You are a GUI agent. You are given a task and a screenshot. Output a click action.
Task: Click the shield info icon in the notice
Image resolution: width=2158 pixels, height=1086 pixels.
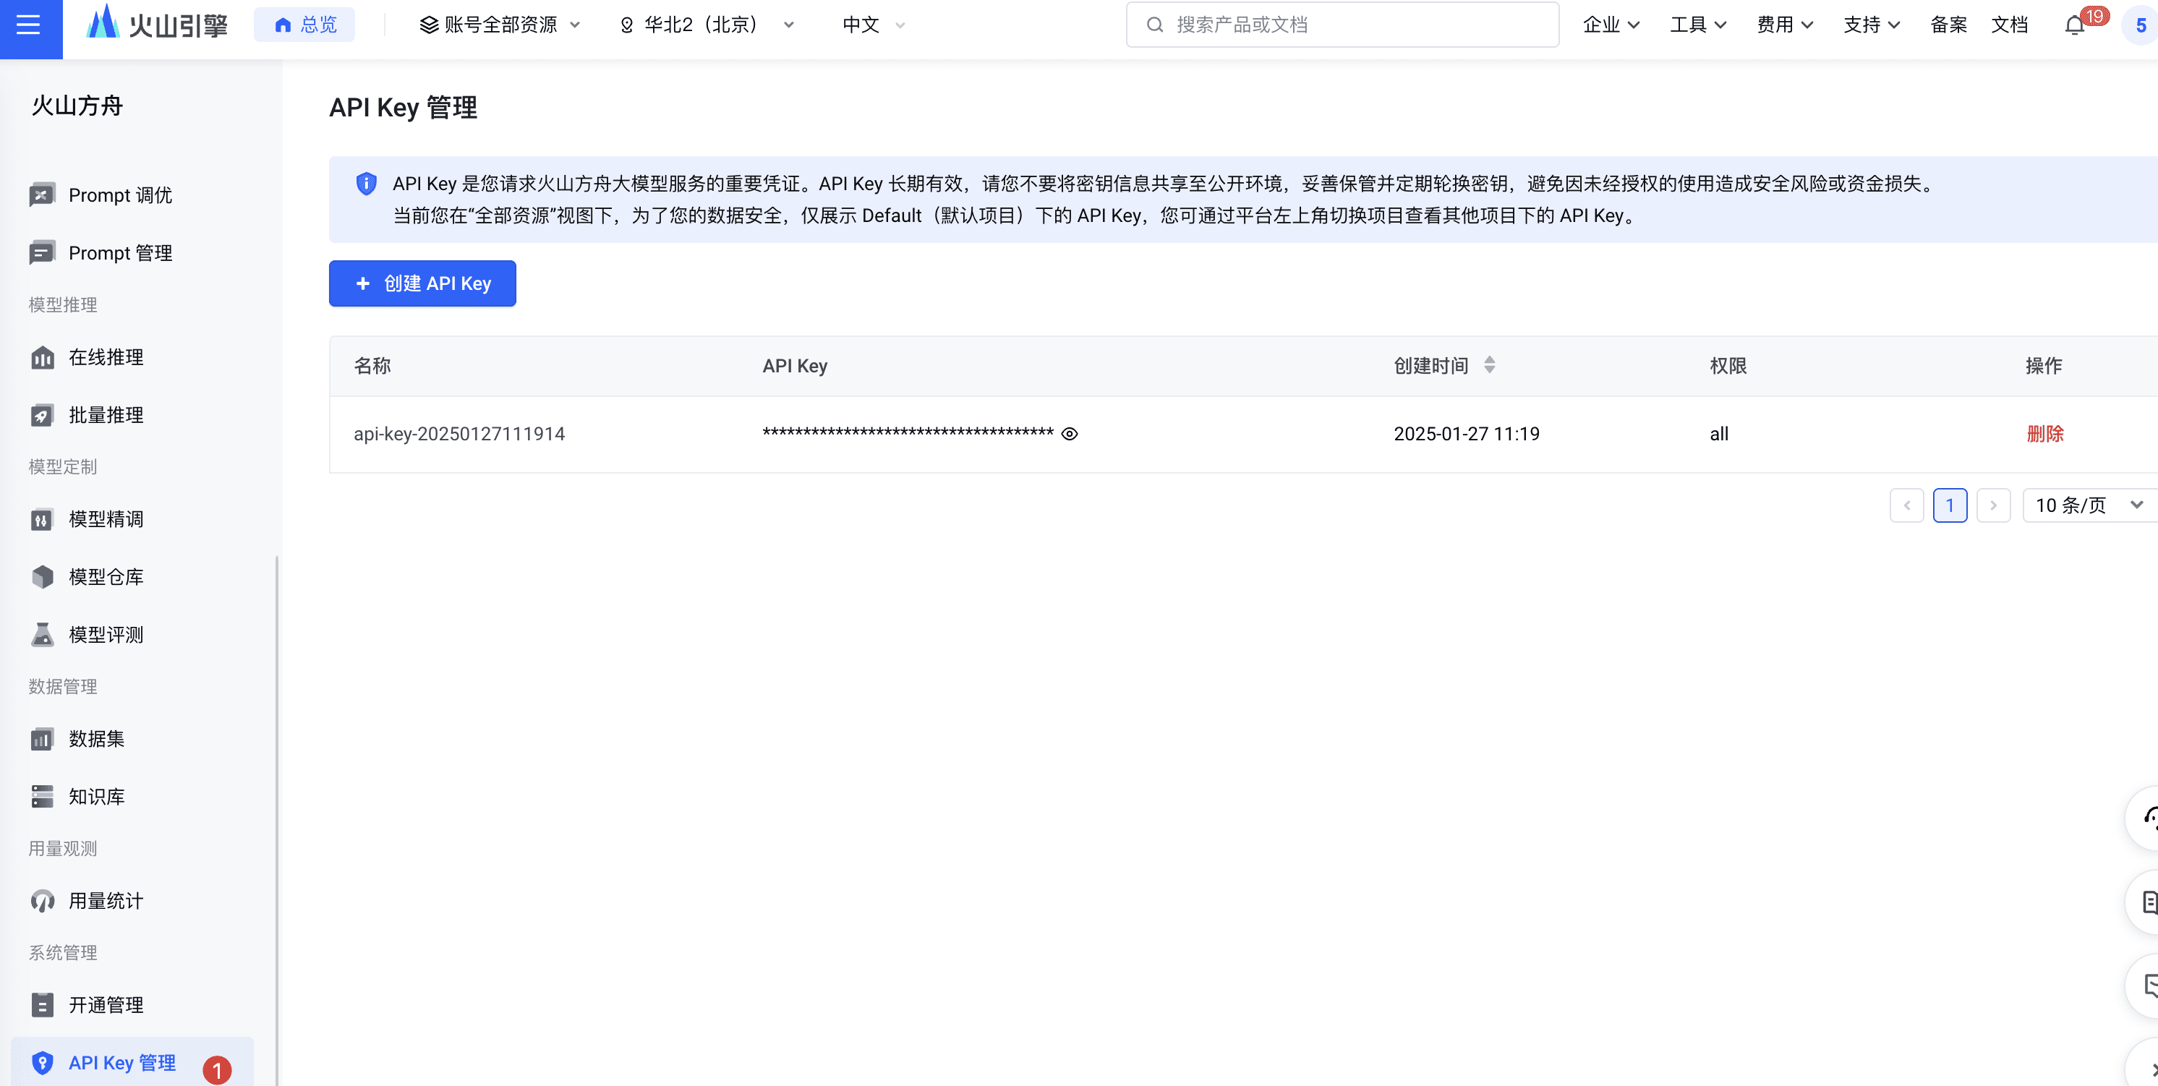366,184
